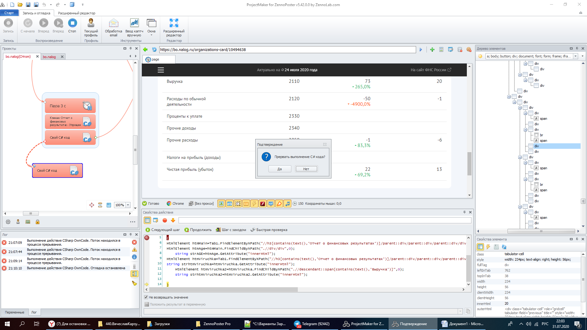Click the red record dot in Свойства действия
Image resolution: width=587 pixels, height=330 pixels.
[x=165, y=220]
